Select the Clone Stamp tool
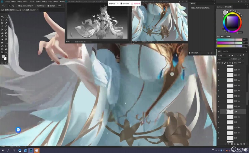 point(2,33)
